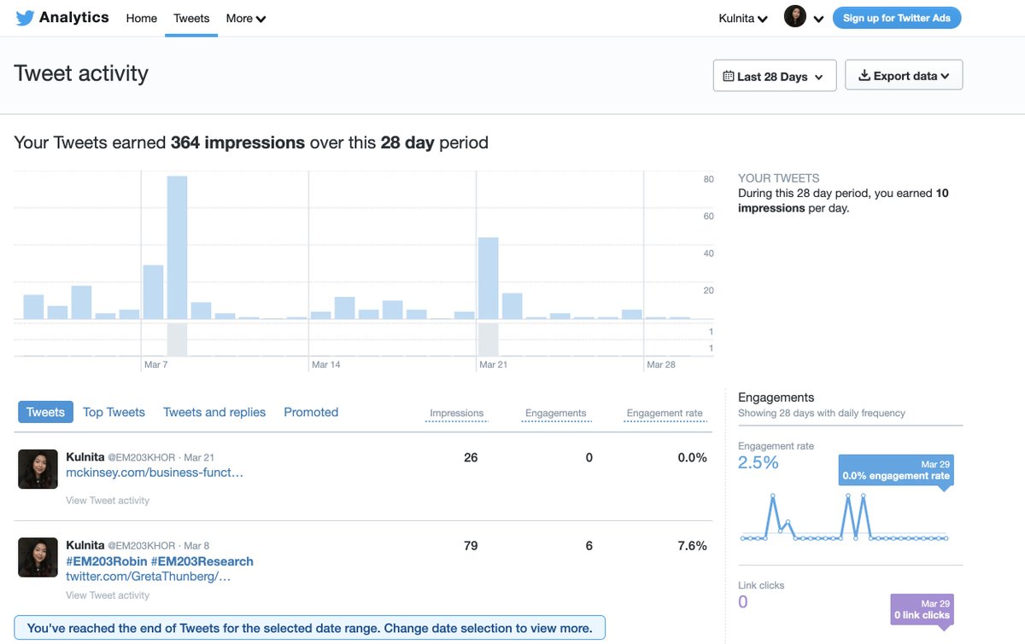Click the 79 impressions cell
The width and height of the screenshot is (1025, 644).
tap(471, 546)
